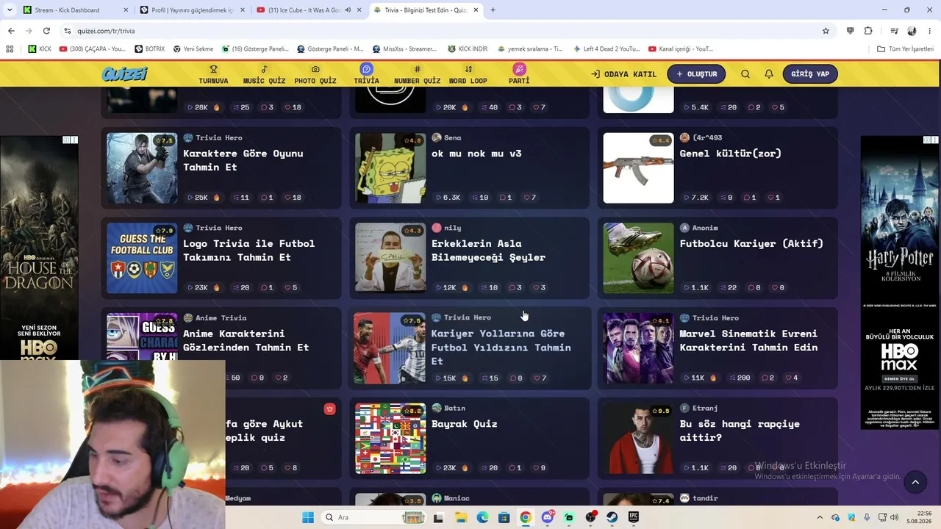The width and height of the screenshot is (941, 529).
Task: Mute the Ice Cube tab audio icon
Action: (347, 10)
